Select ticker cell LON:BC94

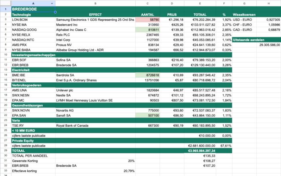[33, 20]
